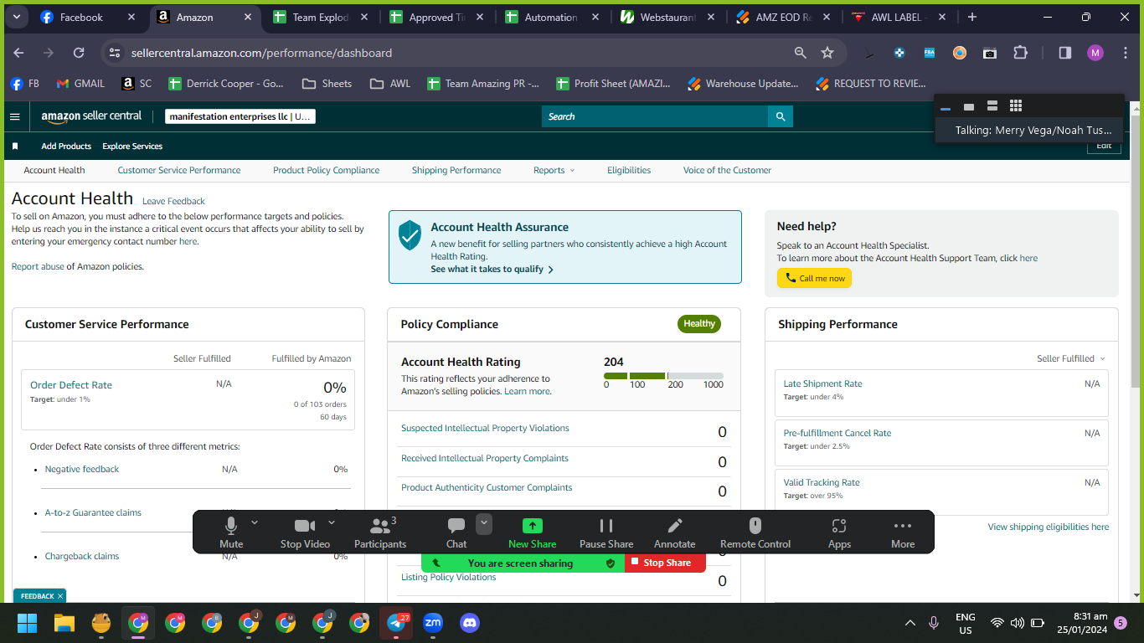This screenshot has width=1144, height=643.
Task: Click Call me now button
Action: pyautogui.click(x=814, y=278)
